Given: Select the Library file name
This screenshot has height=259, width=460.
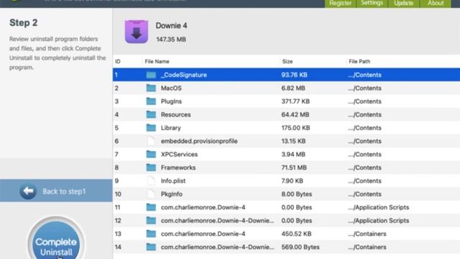Looking at the screenshot, I should coord(171,128).
